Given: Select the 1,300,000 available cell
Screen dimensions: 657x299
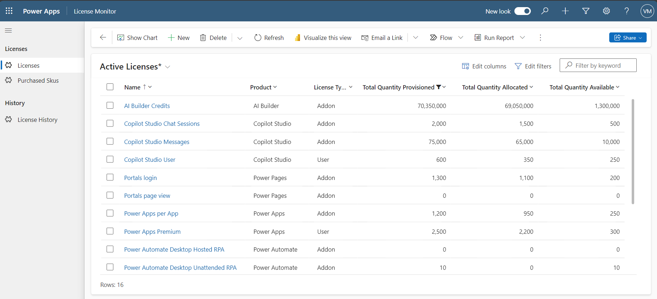Looking at the screenshot, I should click(607, 106).
